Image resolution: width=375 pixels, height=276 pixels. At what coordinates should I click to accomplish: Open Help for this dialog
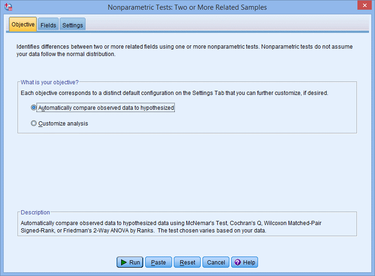click(x=245, y=262)
